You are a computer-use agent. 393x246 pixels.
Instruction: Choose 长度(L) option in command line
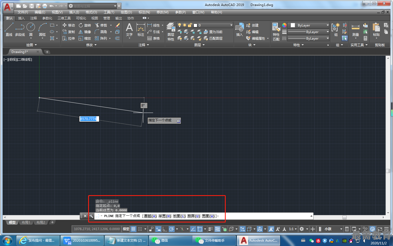click(179, 216)
